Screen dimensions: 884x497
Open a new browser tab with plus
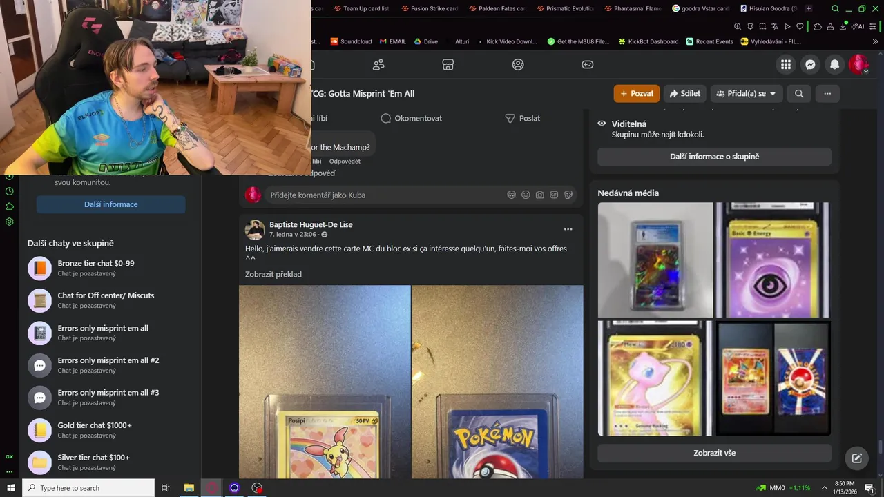[x=809, y=8]
